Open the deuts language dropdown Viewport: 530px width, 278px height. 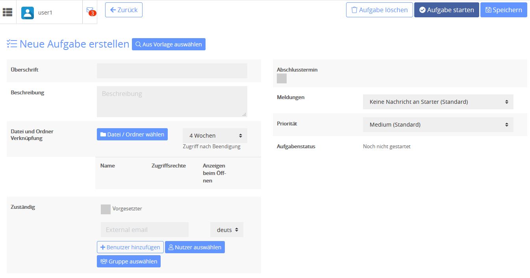(x=226, y=230)
